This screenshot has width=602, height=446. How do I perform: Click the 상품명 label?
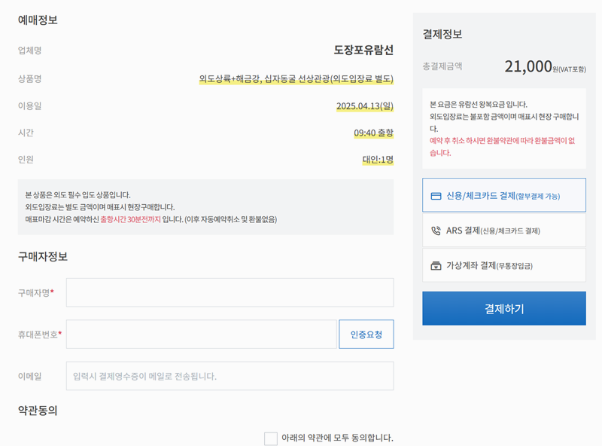coord(29,79)
